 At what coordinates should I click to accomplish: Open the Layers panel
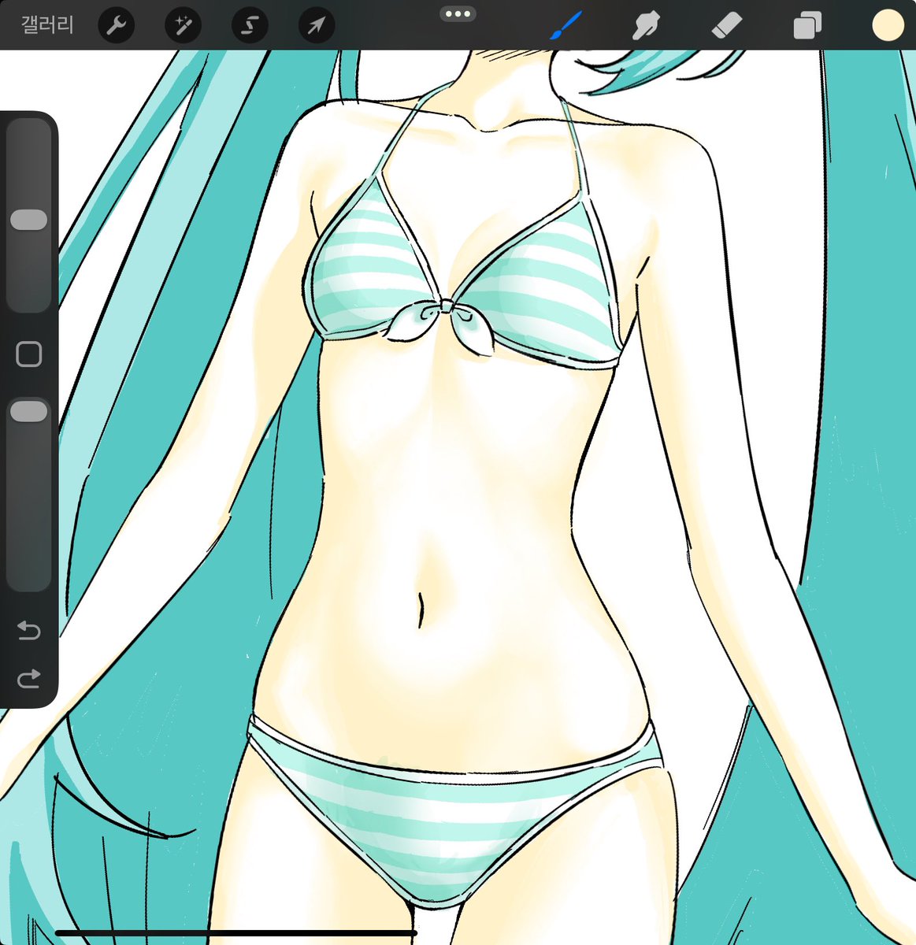pyautogui.click(x=807, y=25)
